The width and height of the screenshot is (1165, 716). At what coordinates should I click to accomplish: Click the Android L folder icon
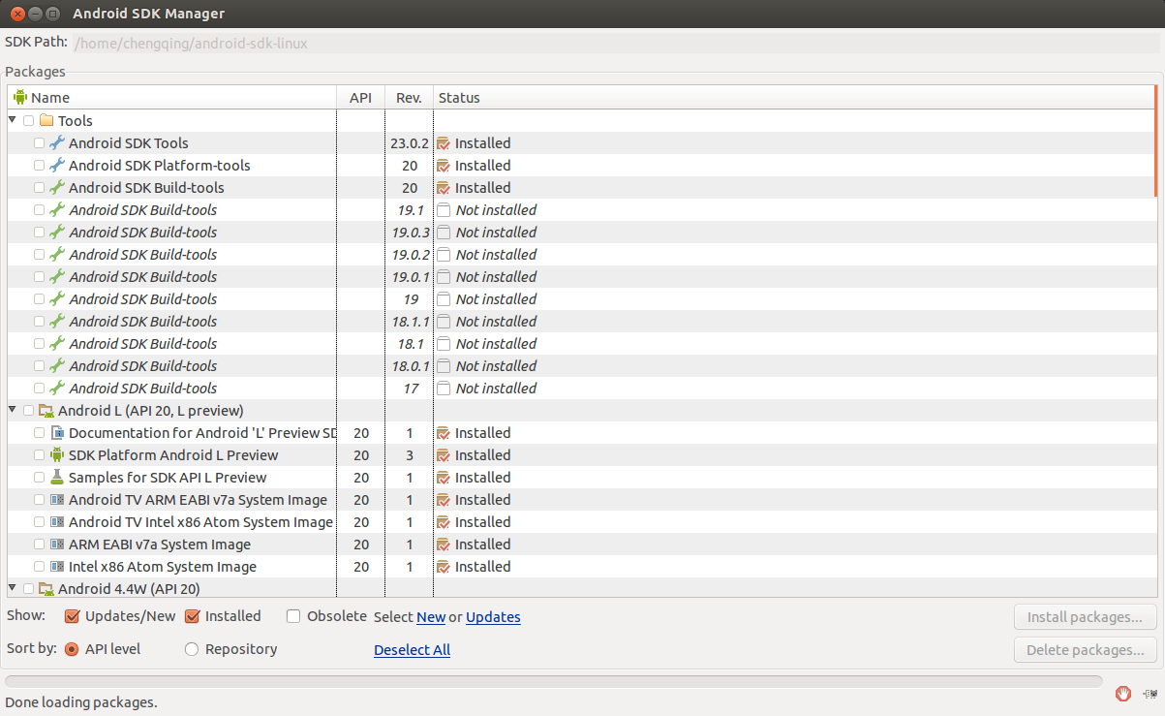click(x=46, y=411)
